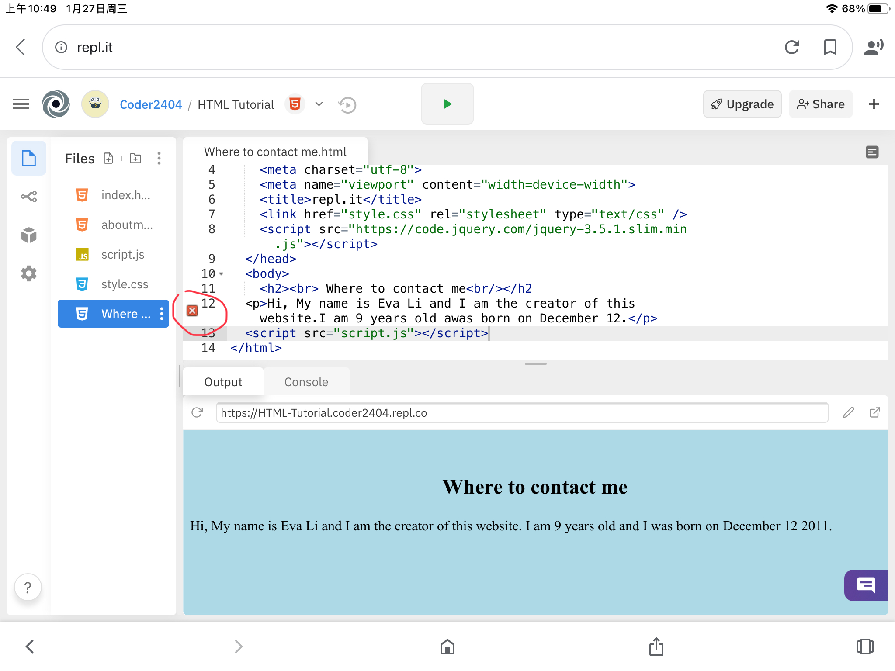Toggle the editor layout icon
The width and height of the screenshot is (895, 671).
click(x=872, y=152)
